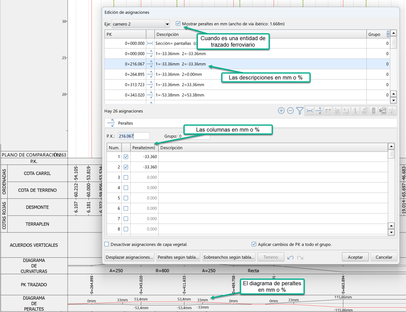Enable peralte number 3 checkbox
Screen dimensions: 406x312
126,177
